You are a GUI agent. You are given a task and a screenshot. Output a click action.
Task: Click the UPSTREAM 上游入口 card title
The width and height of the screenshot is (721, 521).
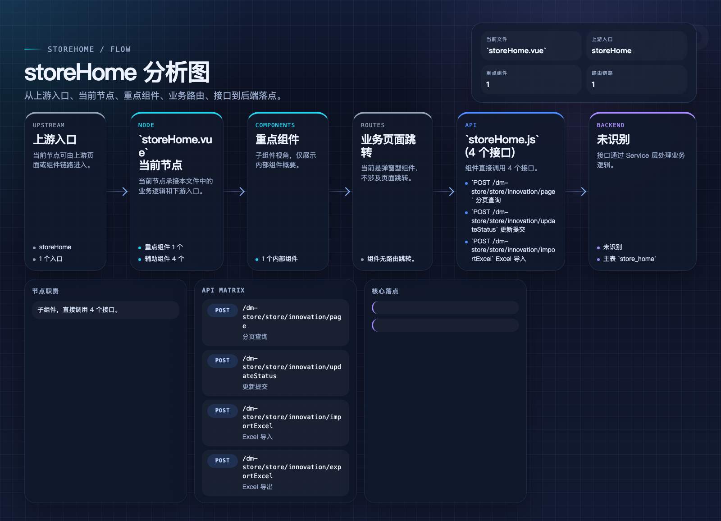[55, 140]
